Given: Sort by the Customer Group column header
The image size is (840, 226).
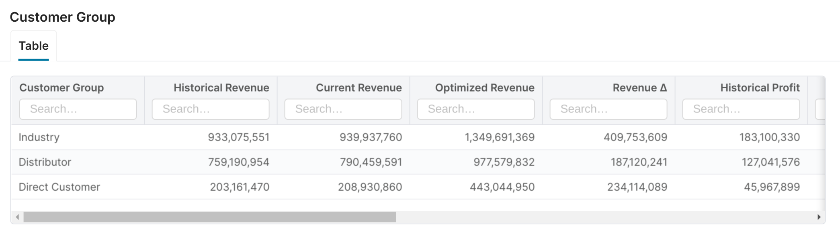Looking at the screenshot, I should pyautogui.click(x=61, y=88).
